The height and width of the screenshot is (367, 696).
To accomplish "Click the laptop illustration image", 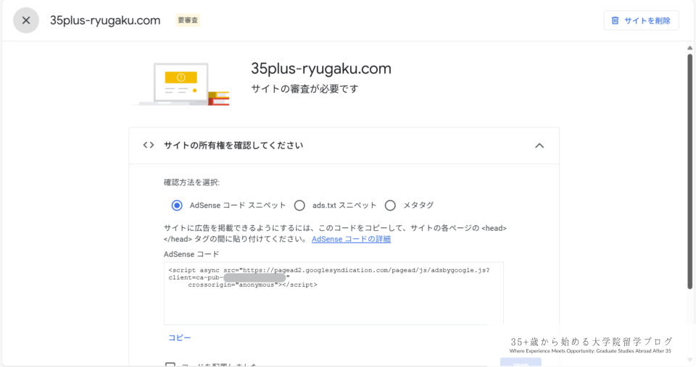I will point(181,84).
